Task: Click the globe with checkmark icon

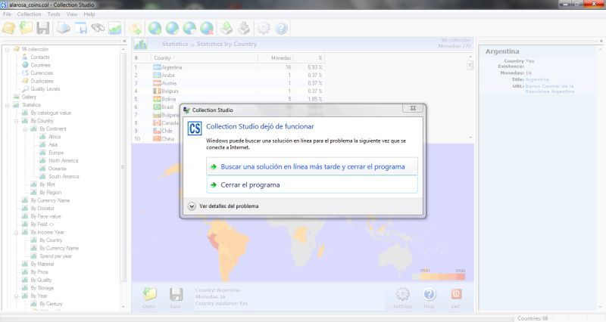Action: click(172, 28)
